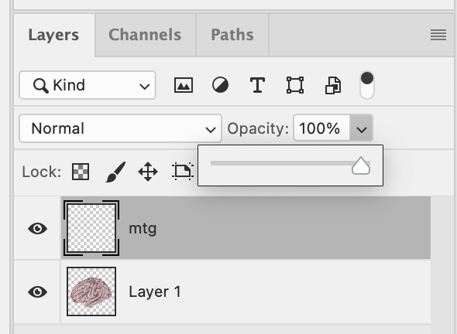
Task: Open the Kind filter dropdown
Action: (x=88, y=85)
